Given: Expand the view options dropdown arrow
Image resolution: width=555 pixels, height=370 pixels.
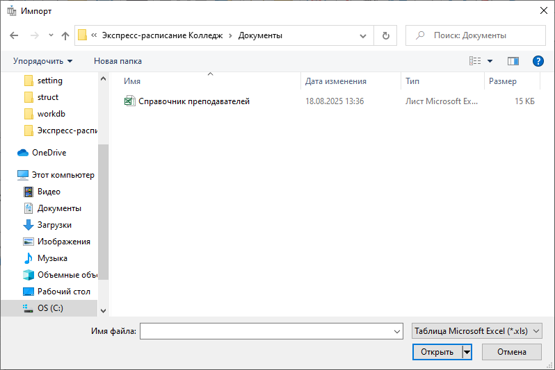Looking at the screenshot, I should click(490, 61).
